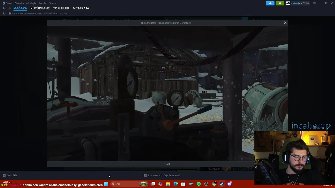
Task: Open the Yardım menu
Action: click(x=52, y=3)
